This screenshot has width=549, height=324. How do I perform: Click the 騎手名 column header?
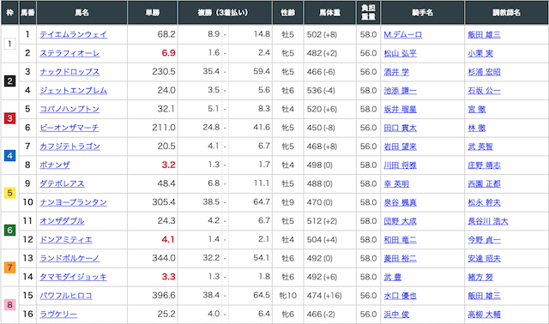tap(423, 13)
